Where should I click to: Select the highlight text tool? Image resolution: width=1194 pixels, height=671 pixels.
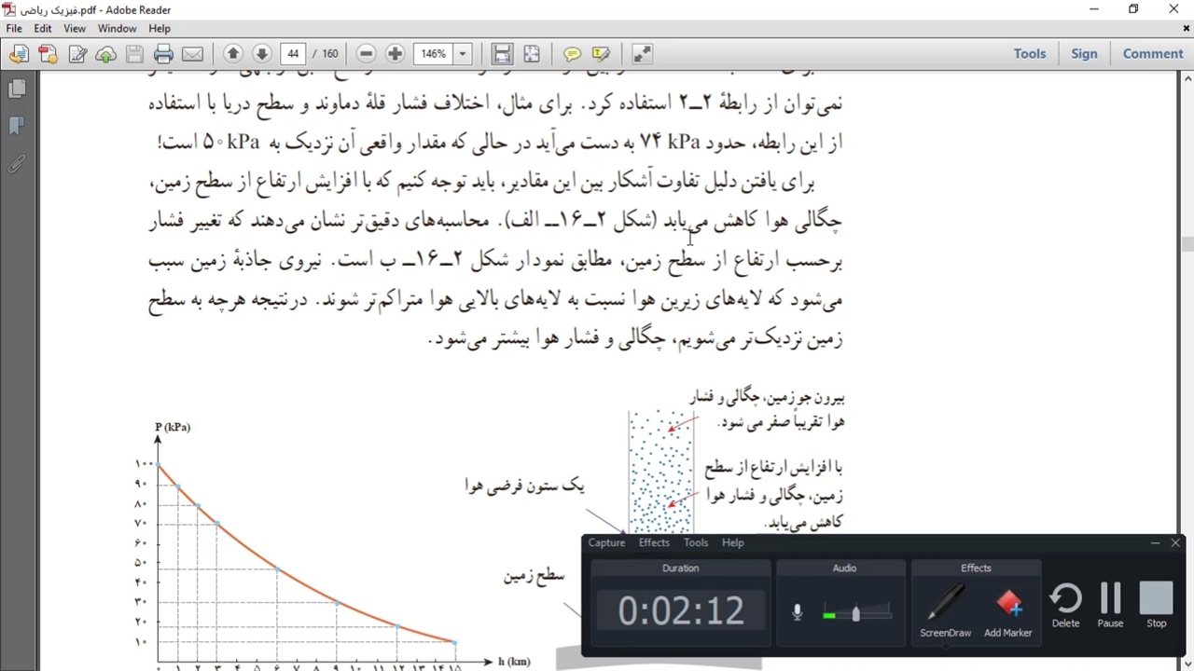[601, 54]
